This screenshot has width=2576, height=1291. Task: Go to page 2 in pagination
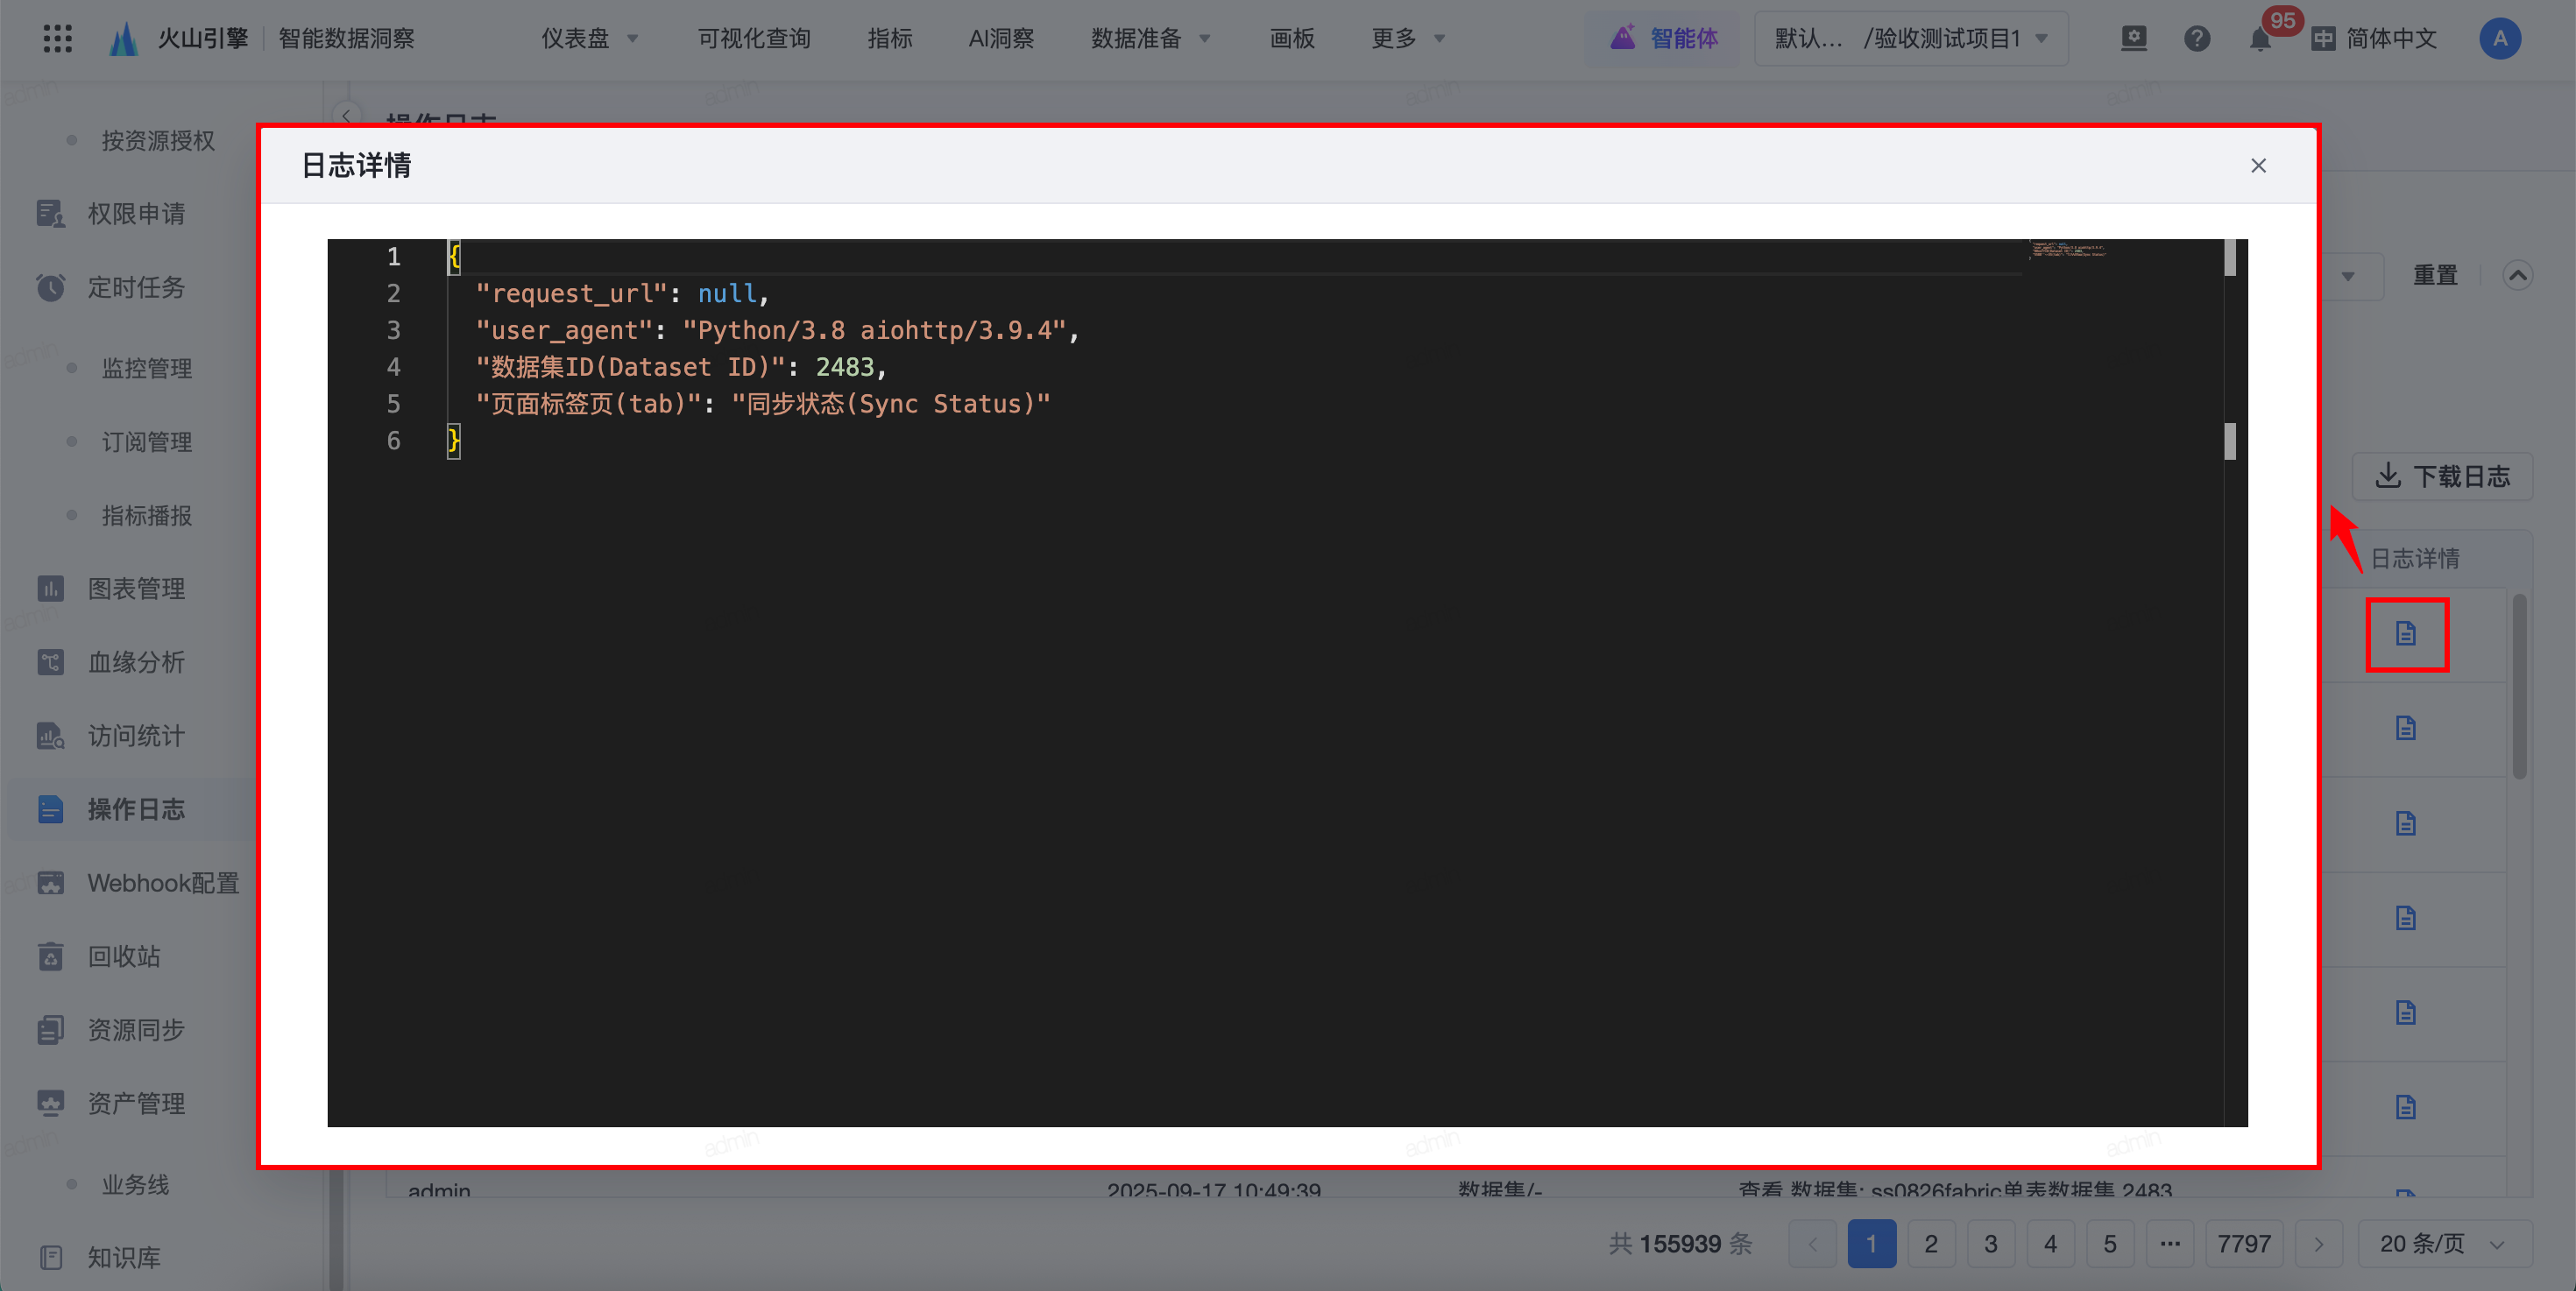click(1931, 1244)
